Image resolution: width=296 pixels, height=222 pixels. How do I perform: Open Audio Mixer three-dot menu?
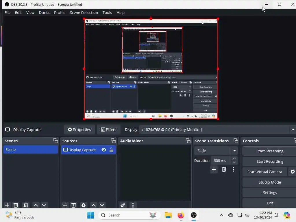133,205
